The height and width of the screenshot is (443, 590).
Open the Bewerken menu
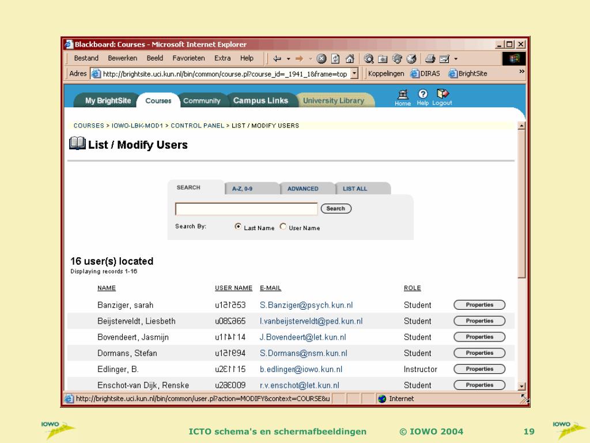122,58
